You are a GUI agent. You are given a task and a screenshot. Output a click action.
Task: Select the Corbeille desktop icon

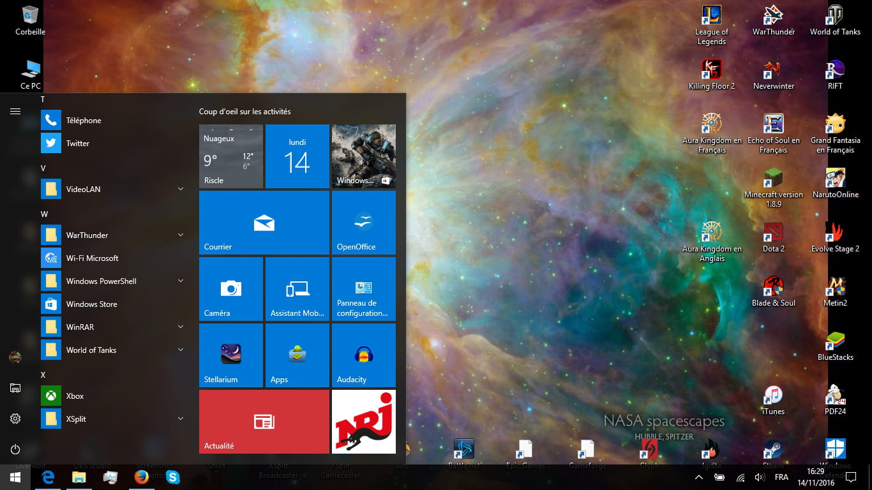pos(30,20)
